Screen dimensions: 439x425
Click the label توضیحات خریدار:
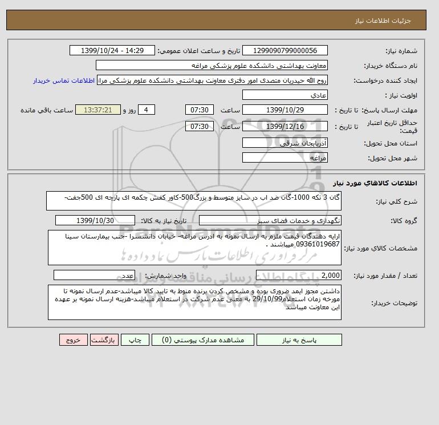pyautogui.click(x=394, y=303)
